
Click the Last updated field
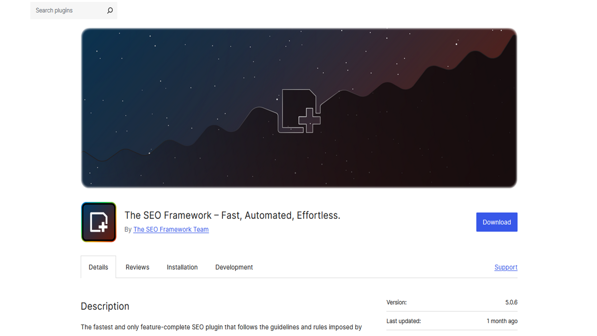tap(403, 321)
